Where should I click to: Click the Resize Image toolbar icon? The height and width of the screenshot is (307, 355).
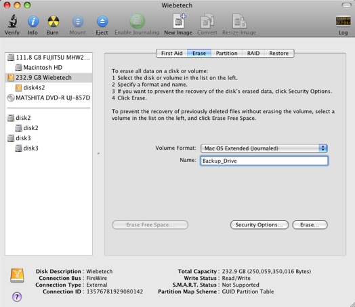pyautogui.click(x=239, y=21)
